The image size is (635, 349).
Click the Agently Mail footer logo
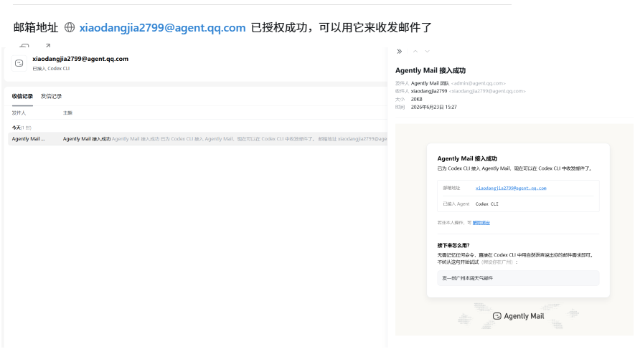click(x=518, y=316)
